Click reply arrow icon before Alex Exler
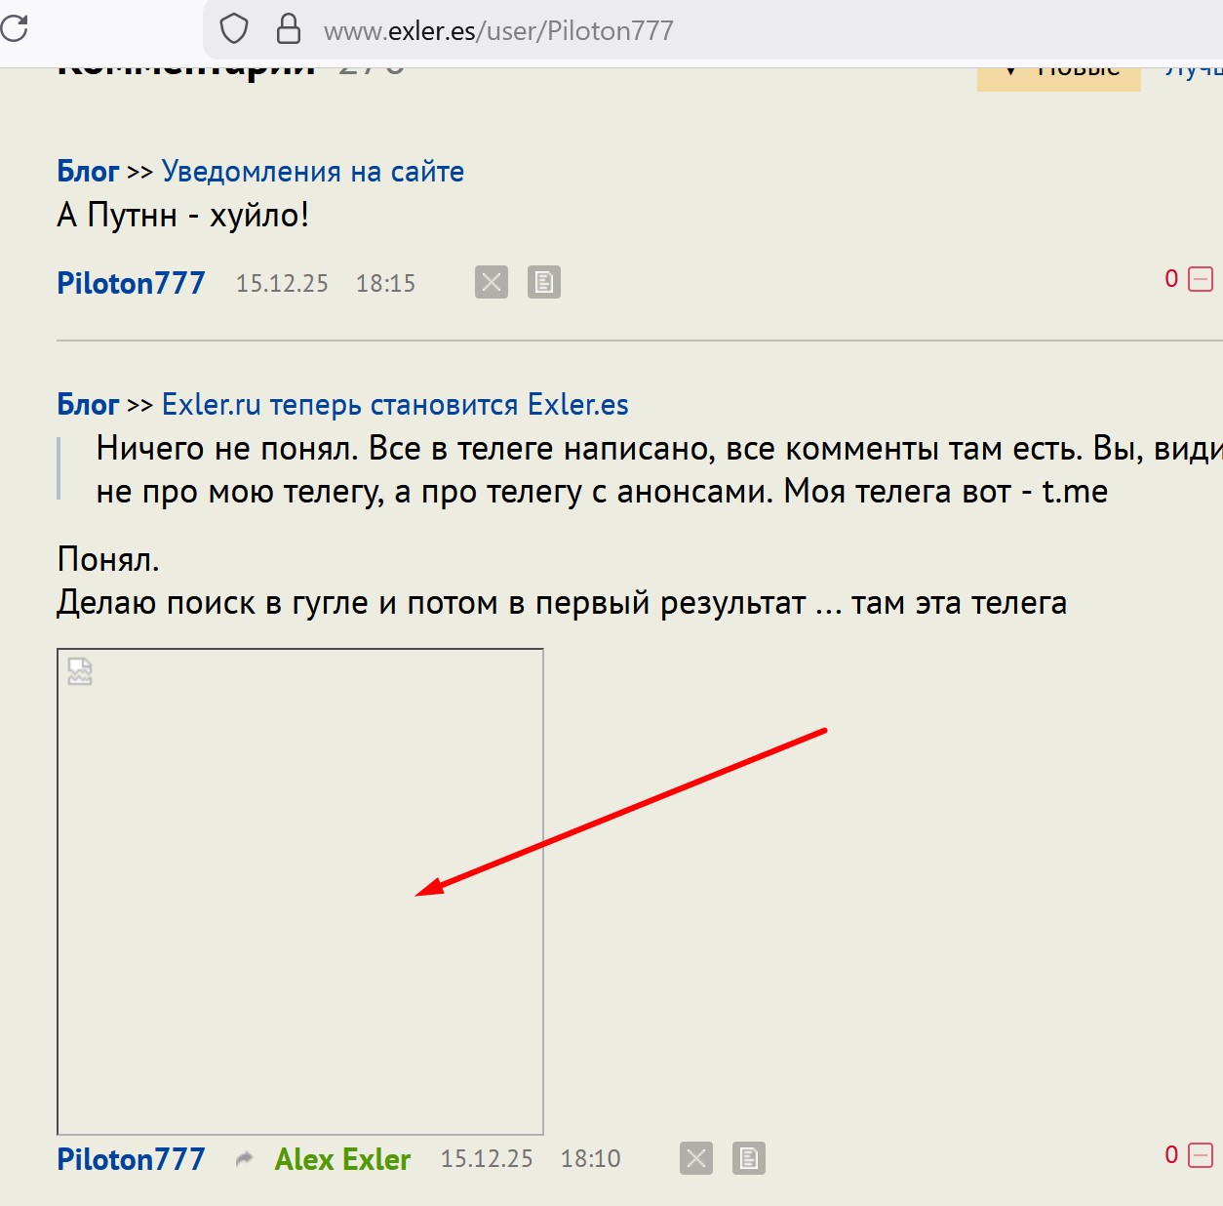This screenshot has width=1223, height=1206. click(244, 1158)
